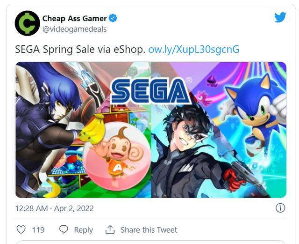This screenshot has width=299, height=244.
Task: Click the share arrow icon
Action: click(x=110, y=229)
